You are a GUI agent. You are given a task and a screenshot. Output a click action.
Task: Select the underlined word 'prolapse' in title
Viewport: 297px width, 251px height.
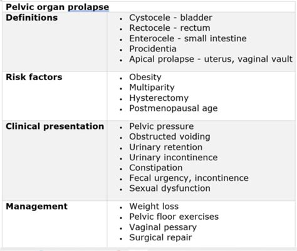tap(88, 8)
